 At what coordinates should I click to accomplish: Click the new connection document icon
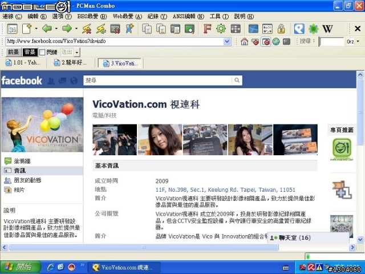coord(27,29)
